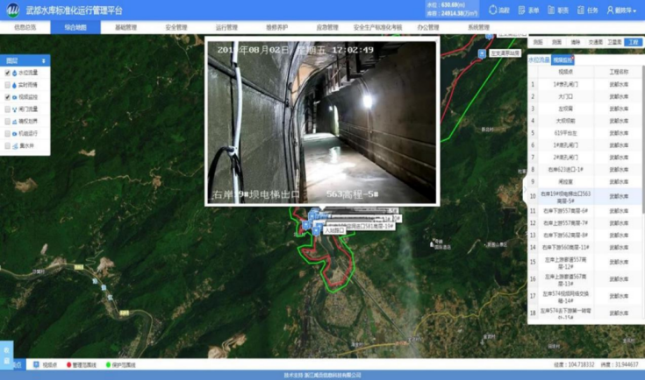Select the 交通图 map type button

[595, 41]
